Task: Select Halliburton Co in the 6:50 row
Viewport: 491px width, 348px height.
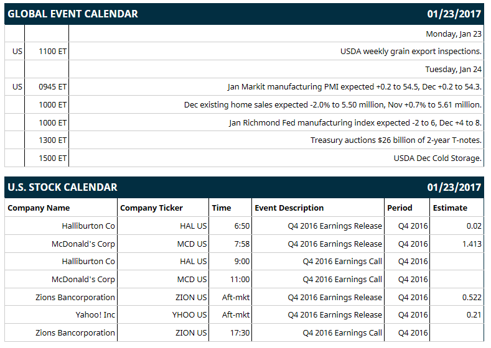Action: (x=88, y=226)
